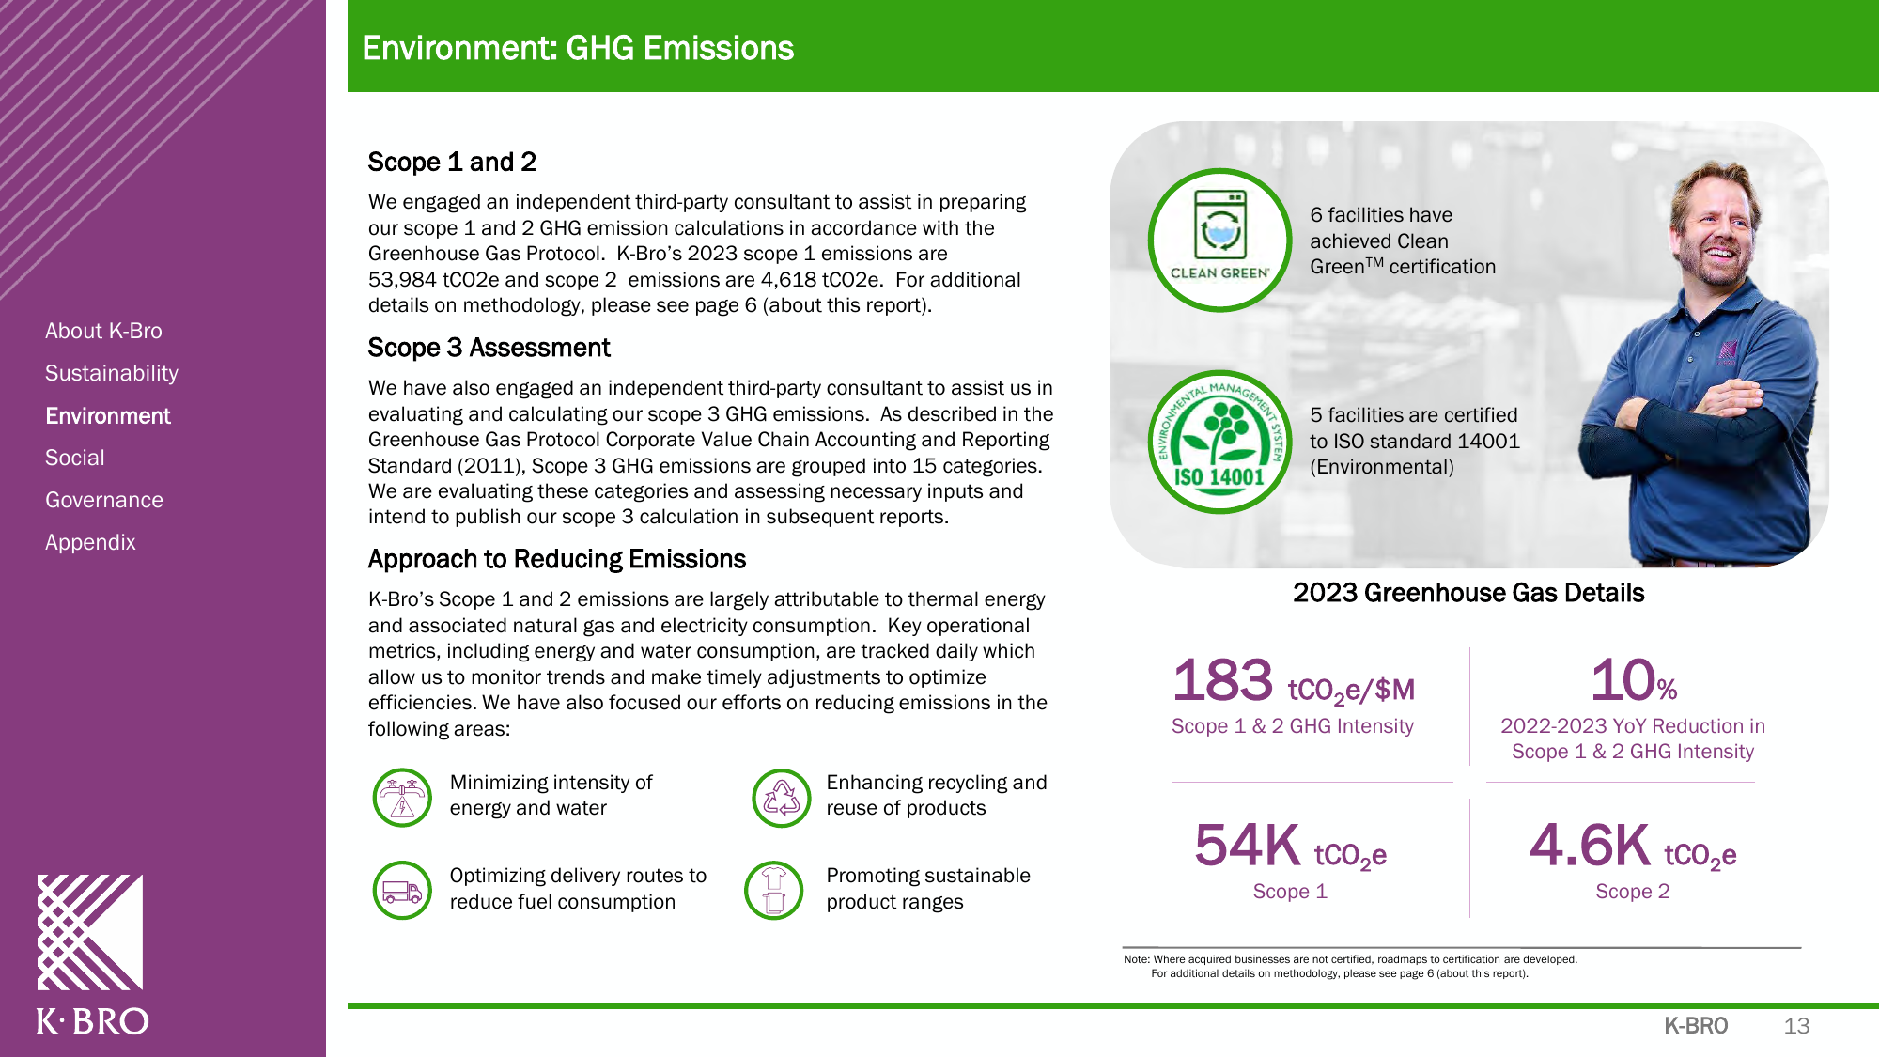Click the Scope 1 & 2 GHG Intensity label under 183
The height and width of the screenshot is (1057, 1879).
[x=1293, y=725]
